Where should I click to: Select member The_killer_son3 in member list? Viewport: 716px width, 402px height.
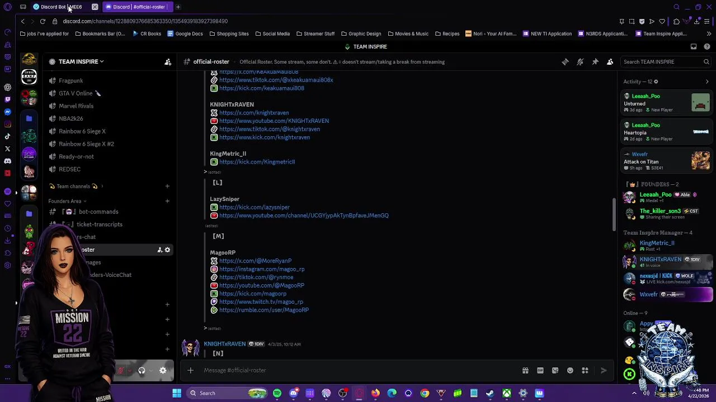coord(667,213)
